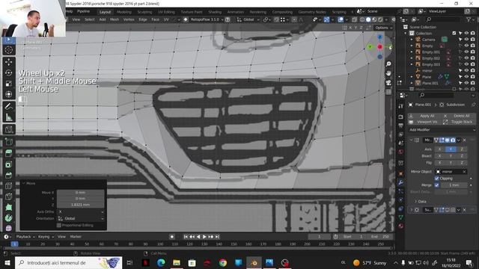This screenshot has width=479, height=269.
Task: Open the Tool properties tab
Action: [x=401, y=106]
